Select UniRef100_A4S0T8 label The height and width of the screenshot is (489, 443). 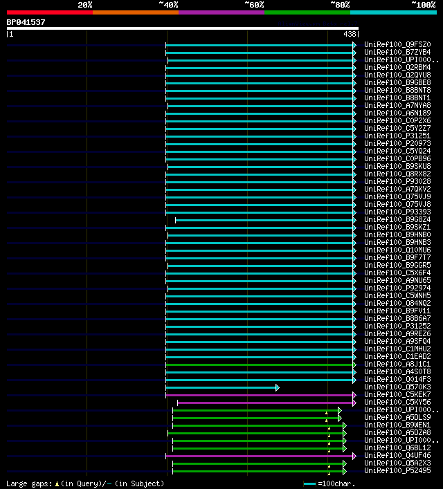(x=397, y=371)
